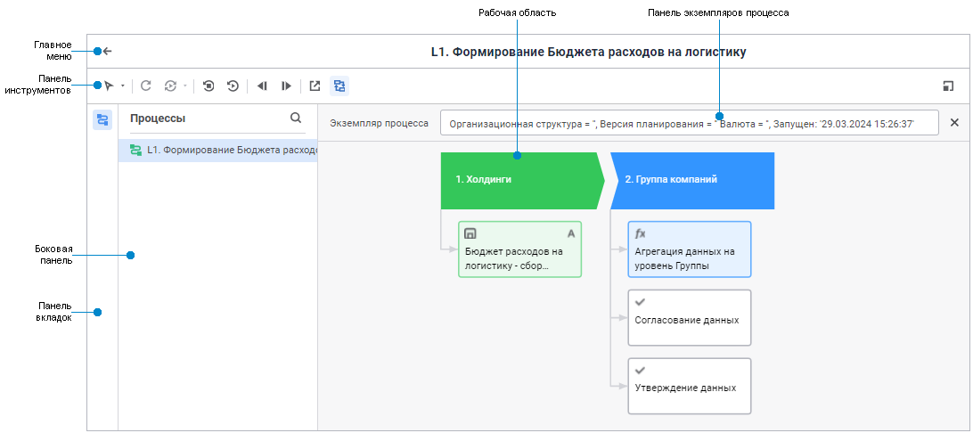Click the layout icon at toolbar right
The width and height of the screenshot is (973, 433).
click(x=947, y=86)
